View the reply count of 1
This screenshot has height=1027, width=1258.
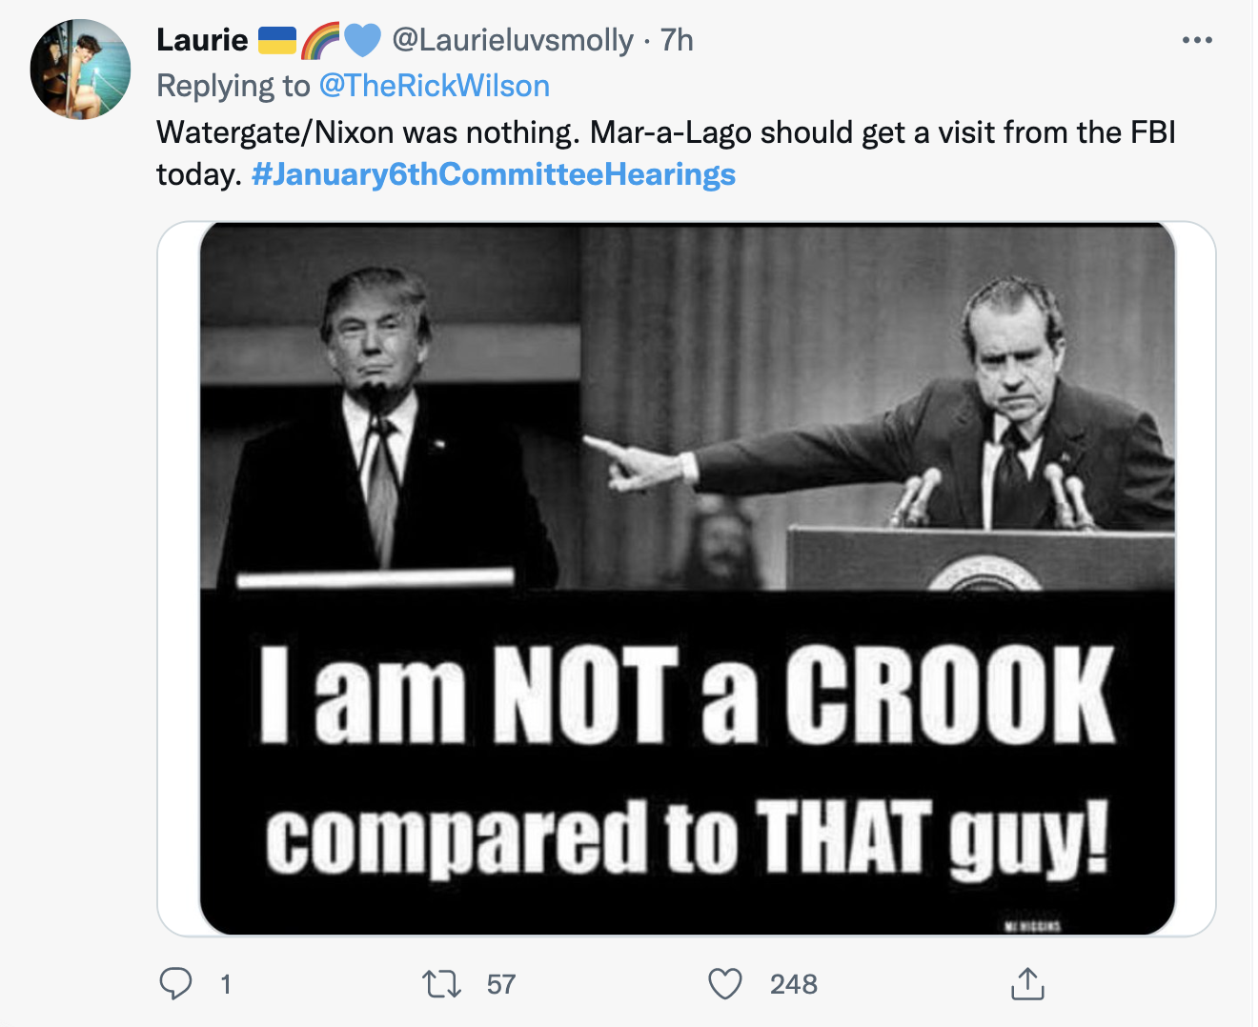pyautogui.click(x=225, y=984)
